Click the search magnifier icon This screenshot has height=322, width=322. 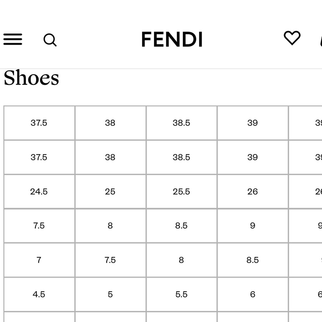tap(50, 41)
